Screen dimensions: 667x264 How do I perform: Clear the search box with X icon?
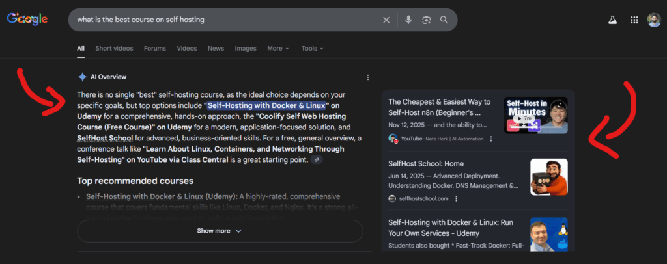click(x=386, y=20)
